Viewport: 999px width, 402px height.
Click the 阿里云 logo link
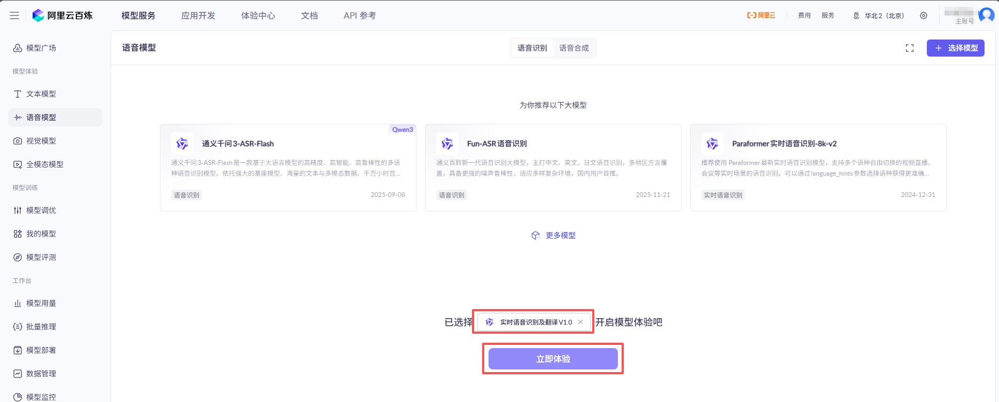761,15
